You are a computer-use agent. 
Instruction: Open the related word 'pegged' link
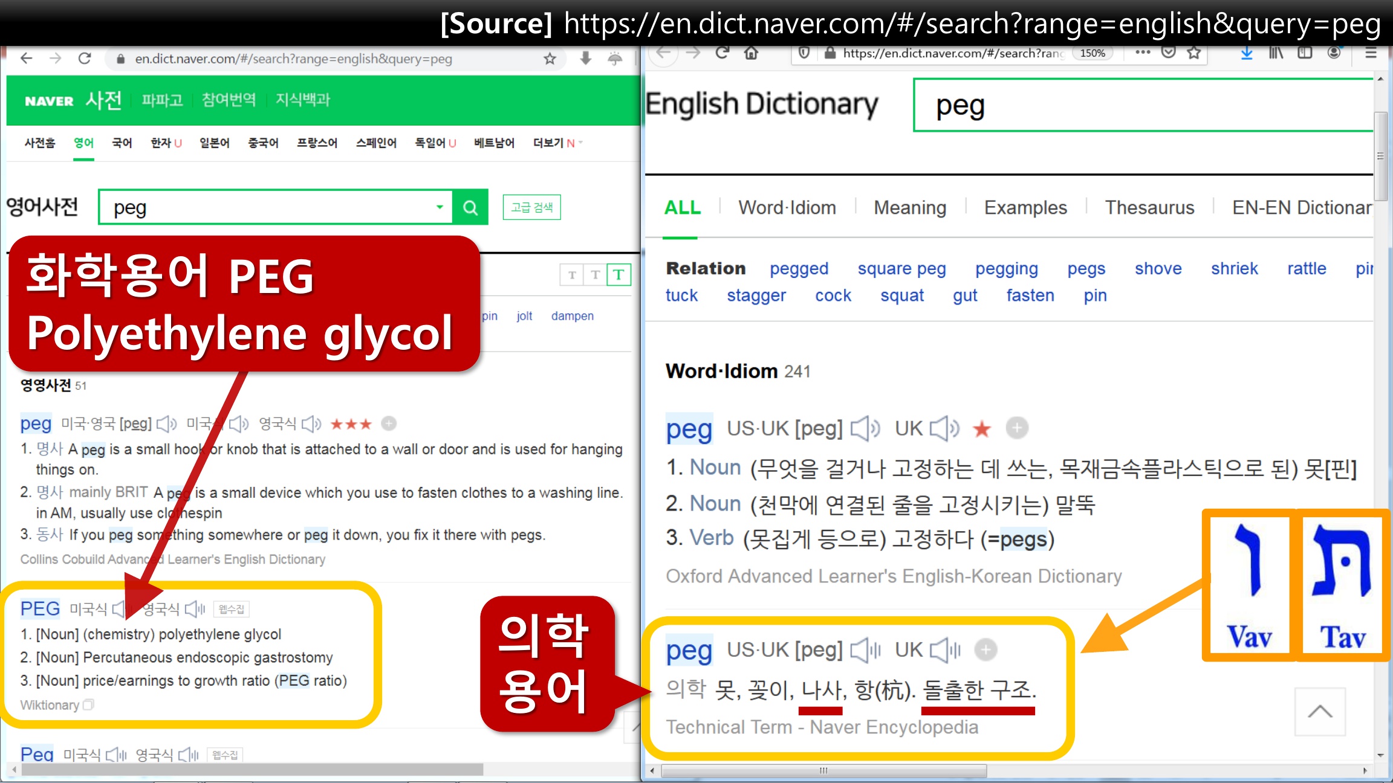(799, 269)
